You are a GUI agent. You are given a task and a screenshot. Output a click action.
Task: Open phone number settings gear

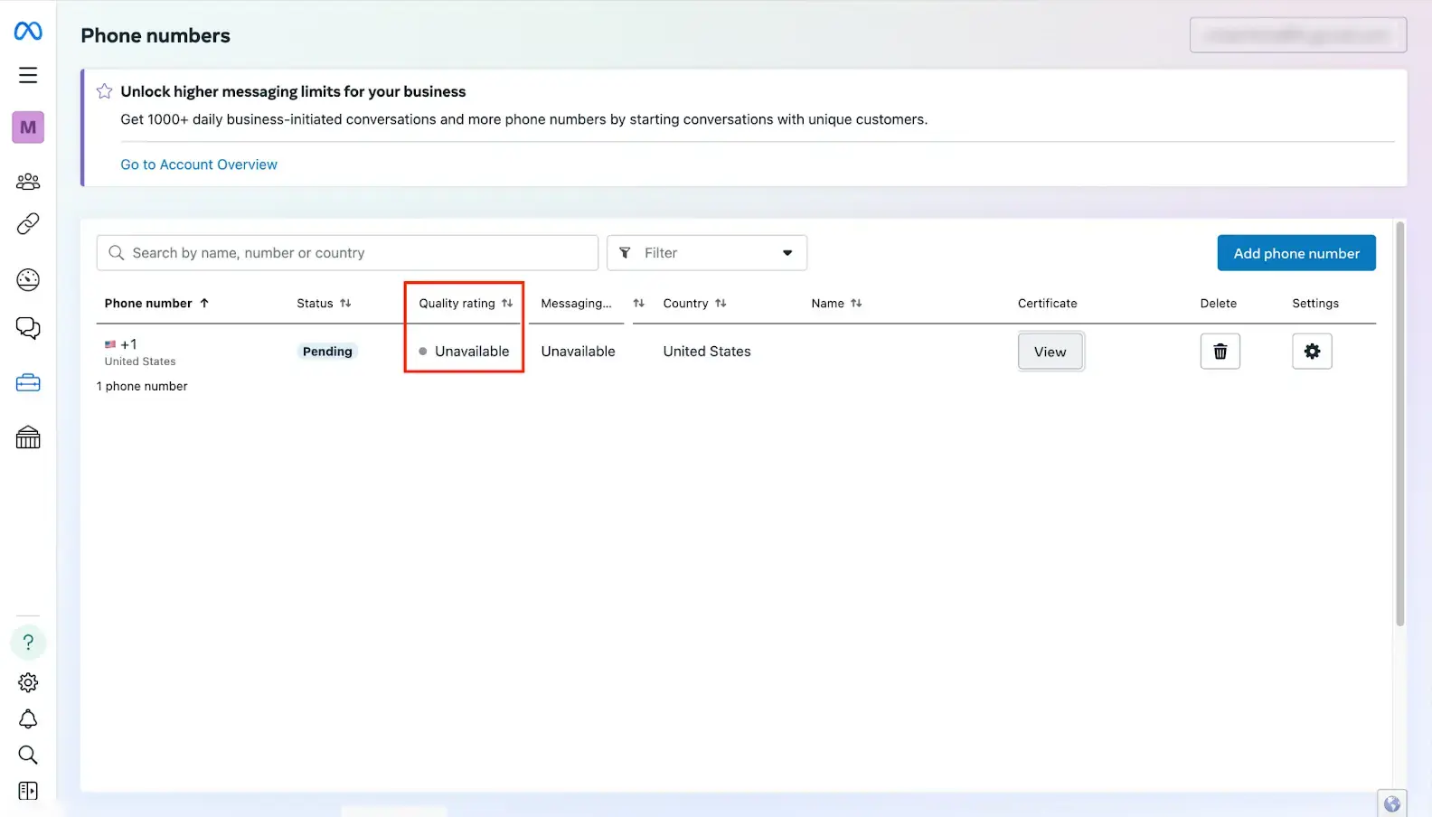(1312, 352)
